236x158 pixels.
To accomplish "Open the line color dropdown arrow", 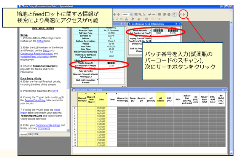I will (142, 19).
